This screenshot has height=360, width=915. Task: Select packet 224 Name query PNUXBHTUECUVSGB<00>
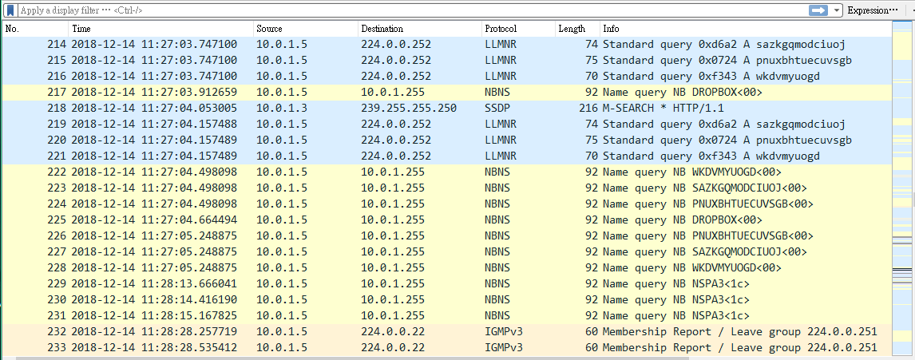448,204
